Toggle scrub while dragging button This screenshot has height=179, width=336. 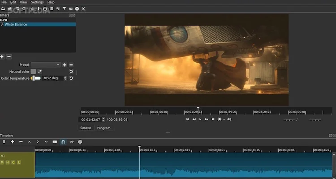pyautogui.click(x=72, y=142)
